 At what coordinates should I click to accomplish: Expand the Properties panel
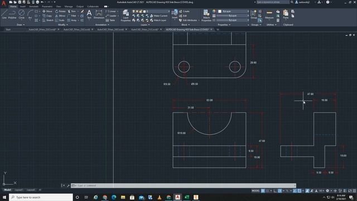point(224,25)
